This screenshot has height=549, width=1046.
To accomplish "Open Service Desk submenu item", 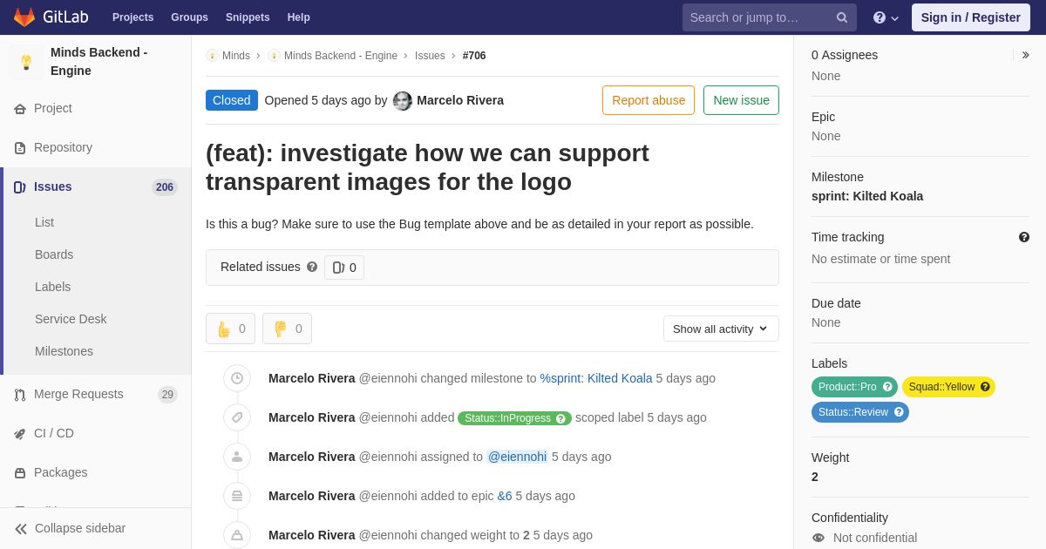I will point(71,319).
